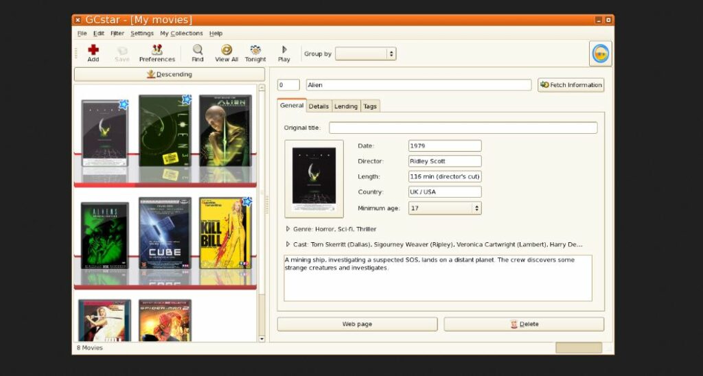The height and width of the screenshot is (376, 703).
Task: Click the Play toolbar icon
Action: click(x=284, y=49)
